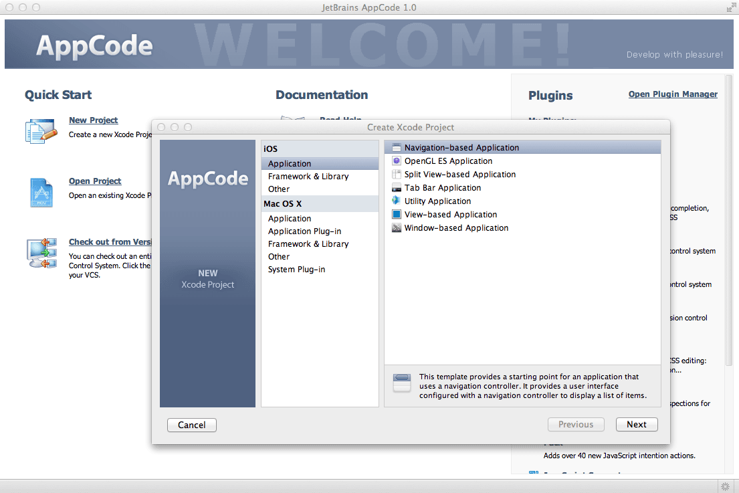This screenshot has width=739, height=493.
Task: Click the Mac OS X category header
Action: pyautogui.click(x=320, y=204)
